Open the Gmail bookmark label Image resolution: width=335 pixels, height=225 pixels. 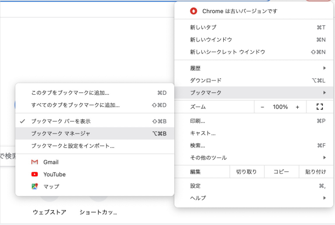point(51,162)
